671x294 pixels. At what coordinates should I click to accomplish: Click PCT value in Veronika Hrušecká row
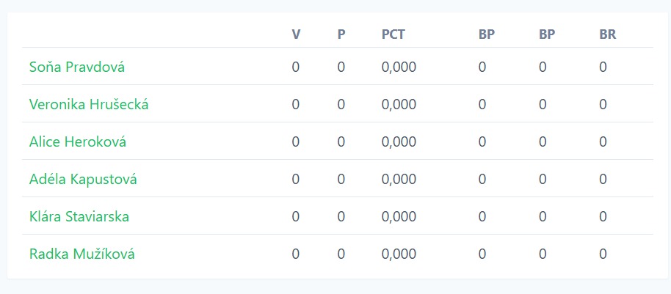399,104
